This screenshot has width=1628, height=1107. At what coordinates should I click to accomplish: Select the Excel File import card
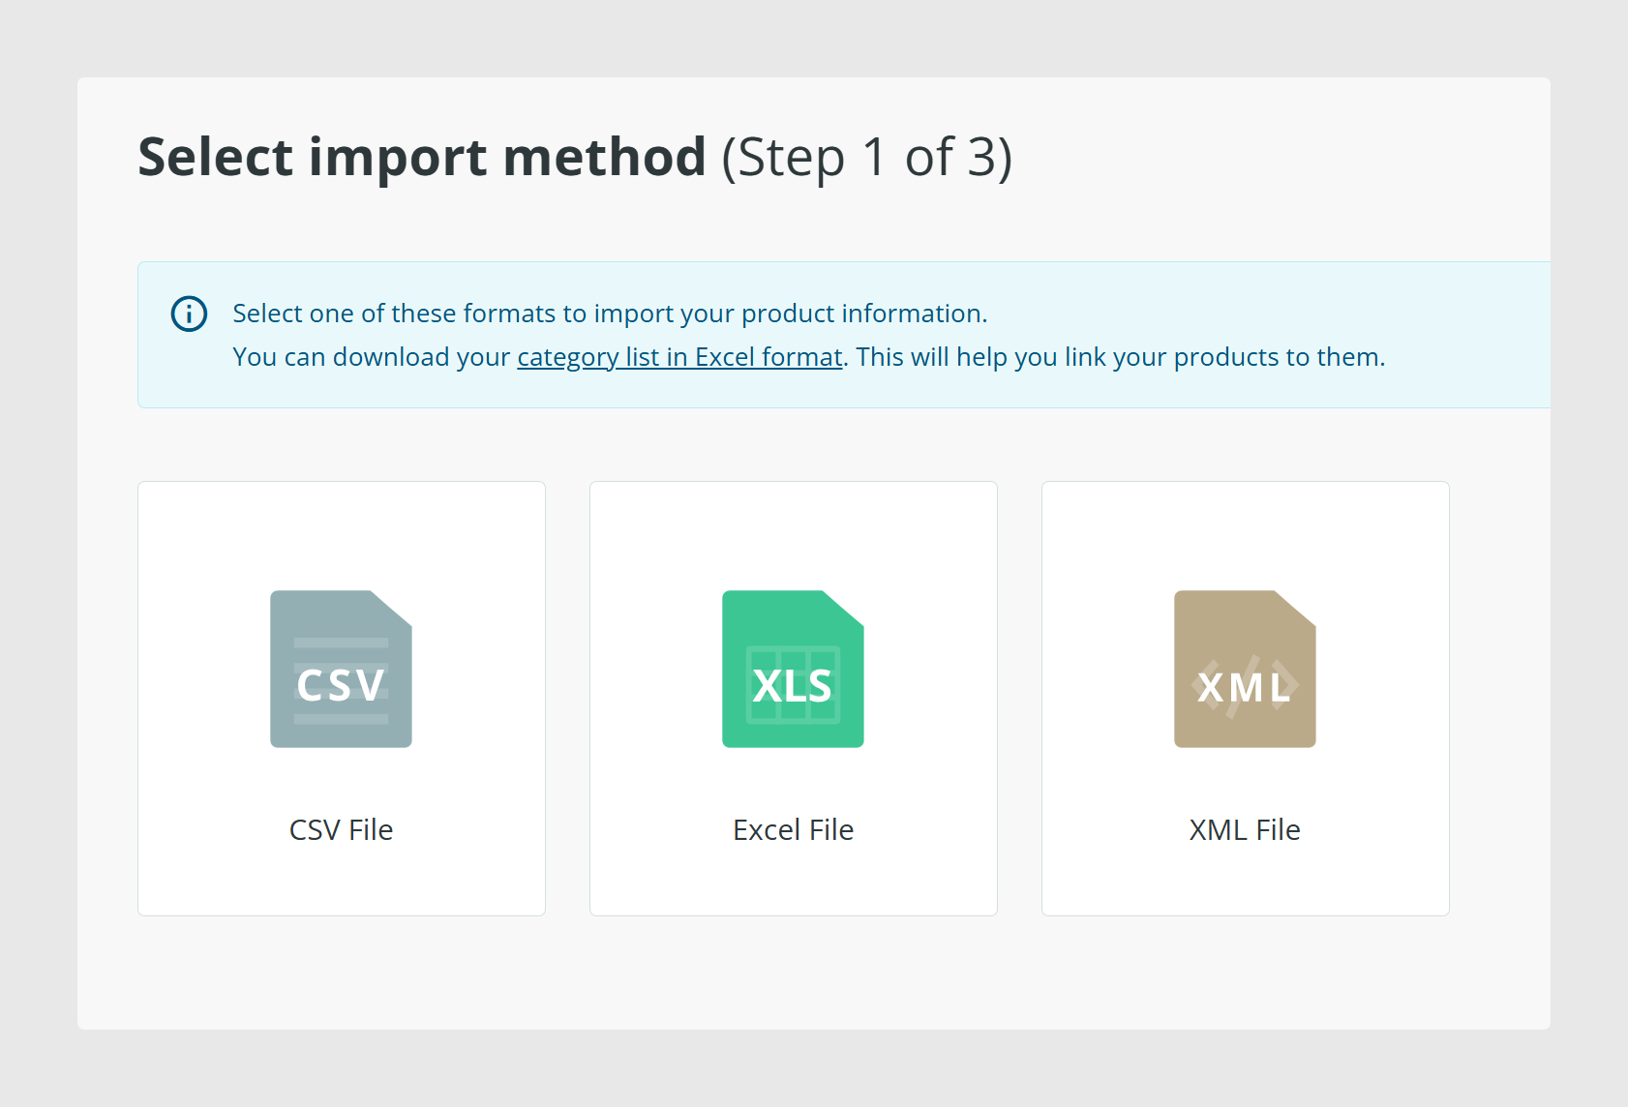click(794, 699)
